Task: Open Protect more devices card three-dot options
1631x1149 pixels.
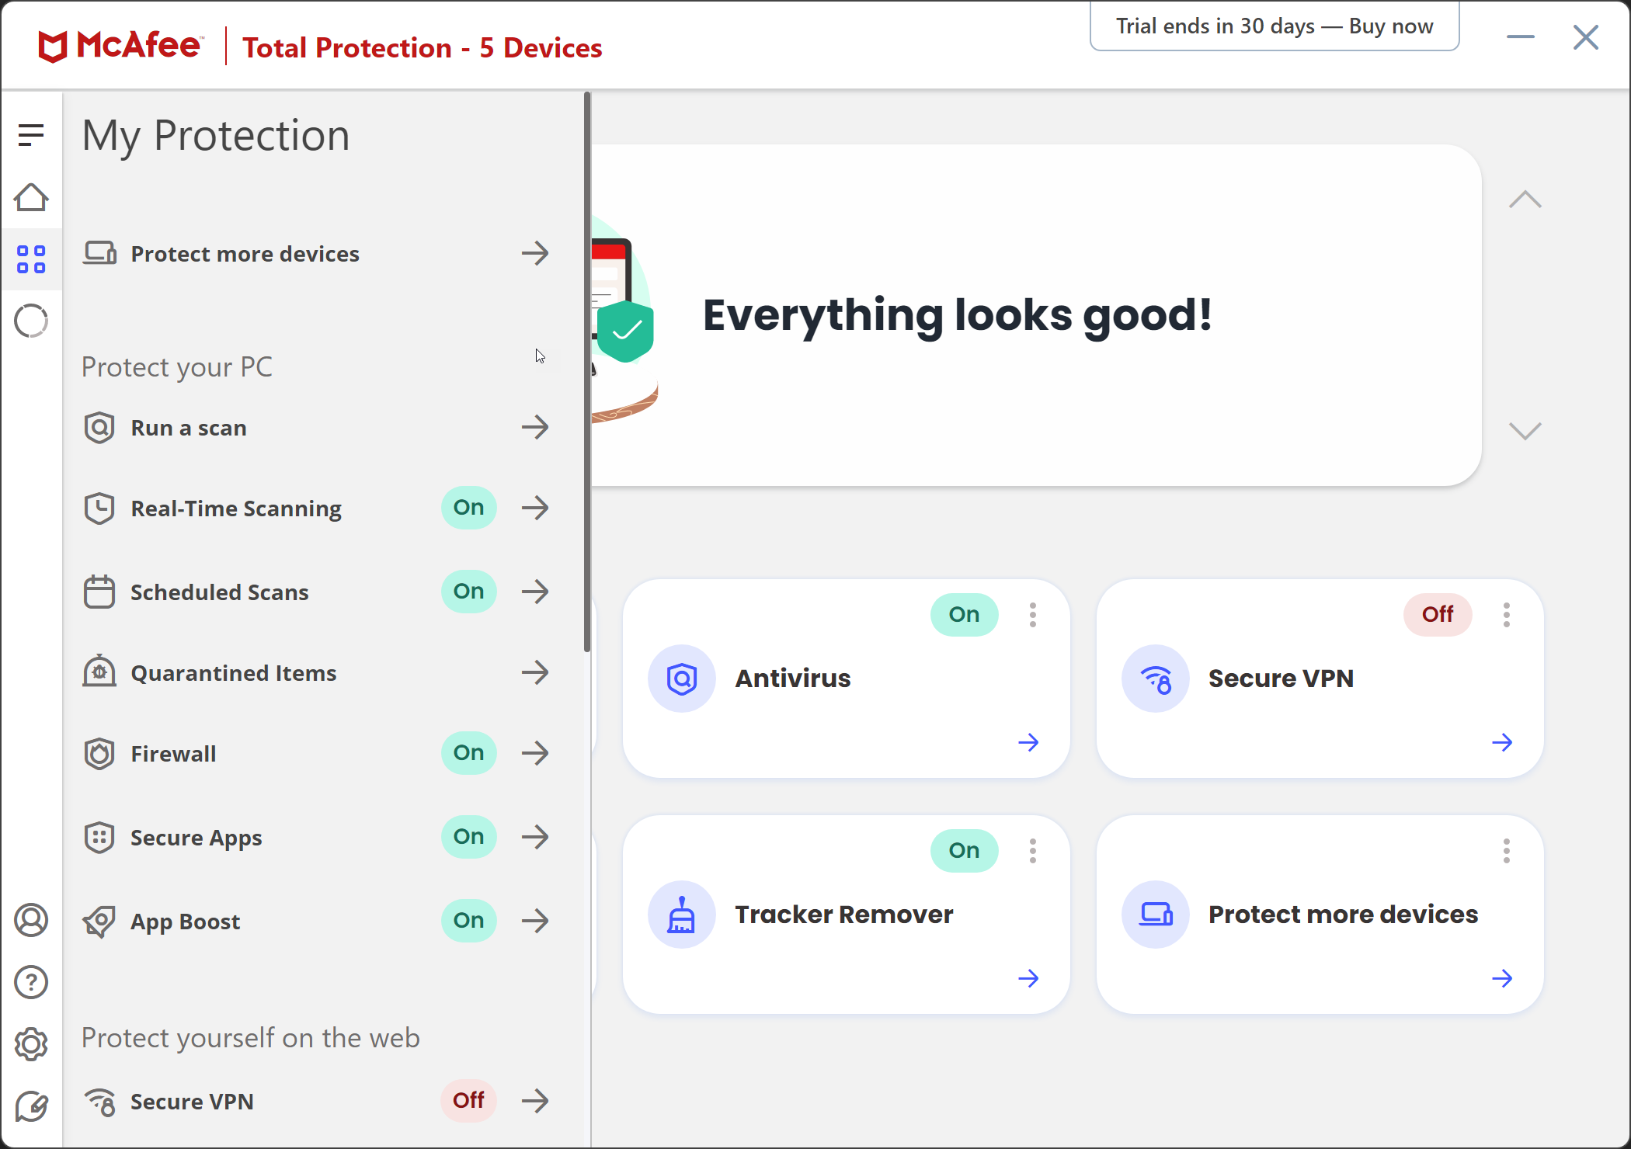Action: tap(1507, 851)
